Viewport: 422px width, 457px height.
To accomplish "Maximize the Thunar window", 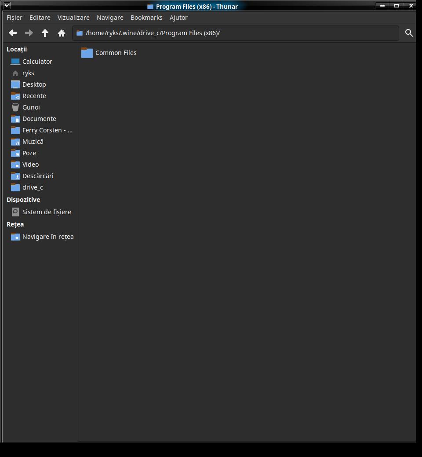I will [x=397, y=6].
